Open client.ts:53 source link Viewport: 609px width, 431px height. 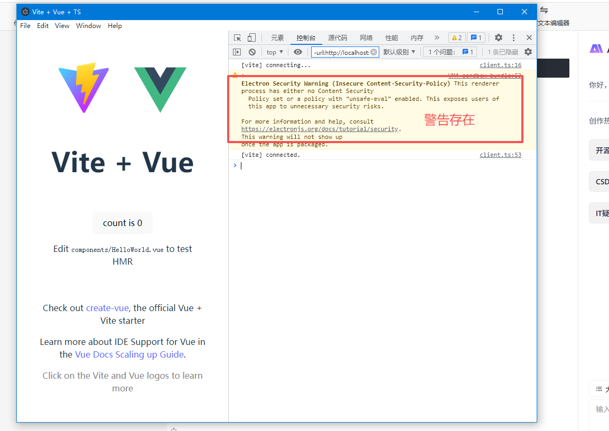[x=500, y=155]
